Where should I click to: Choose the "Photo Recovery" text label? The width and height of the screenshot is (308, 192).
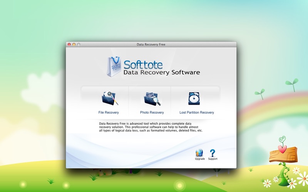[x=152, y=113]
